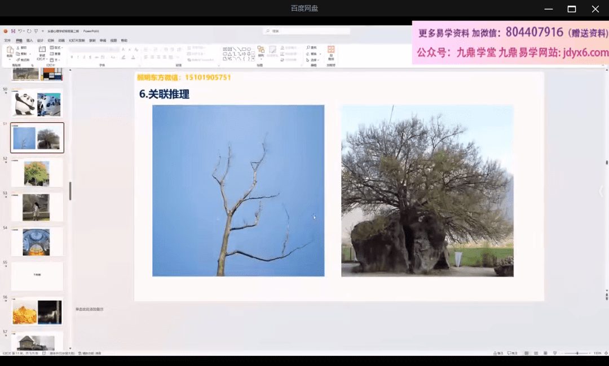609x366 pixels.
Task: Expand the Layout (版式) dropdown
Action: point(56,48)
